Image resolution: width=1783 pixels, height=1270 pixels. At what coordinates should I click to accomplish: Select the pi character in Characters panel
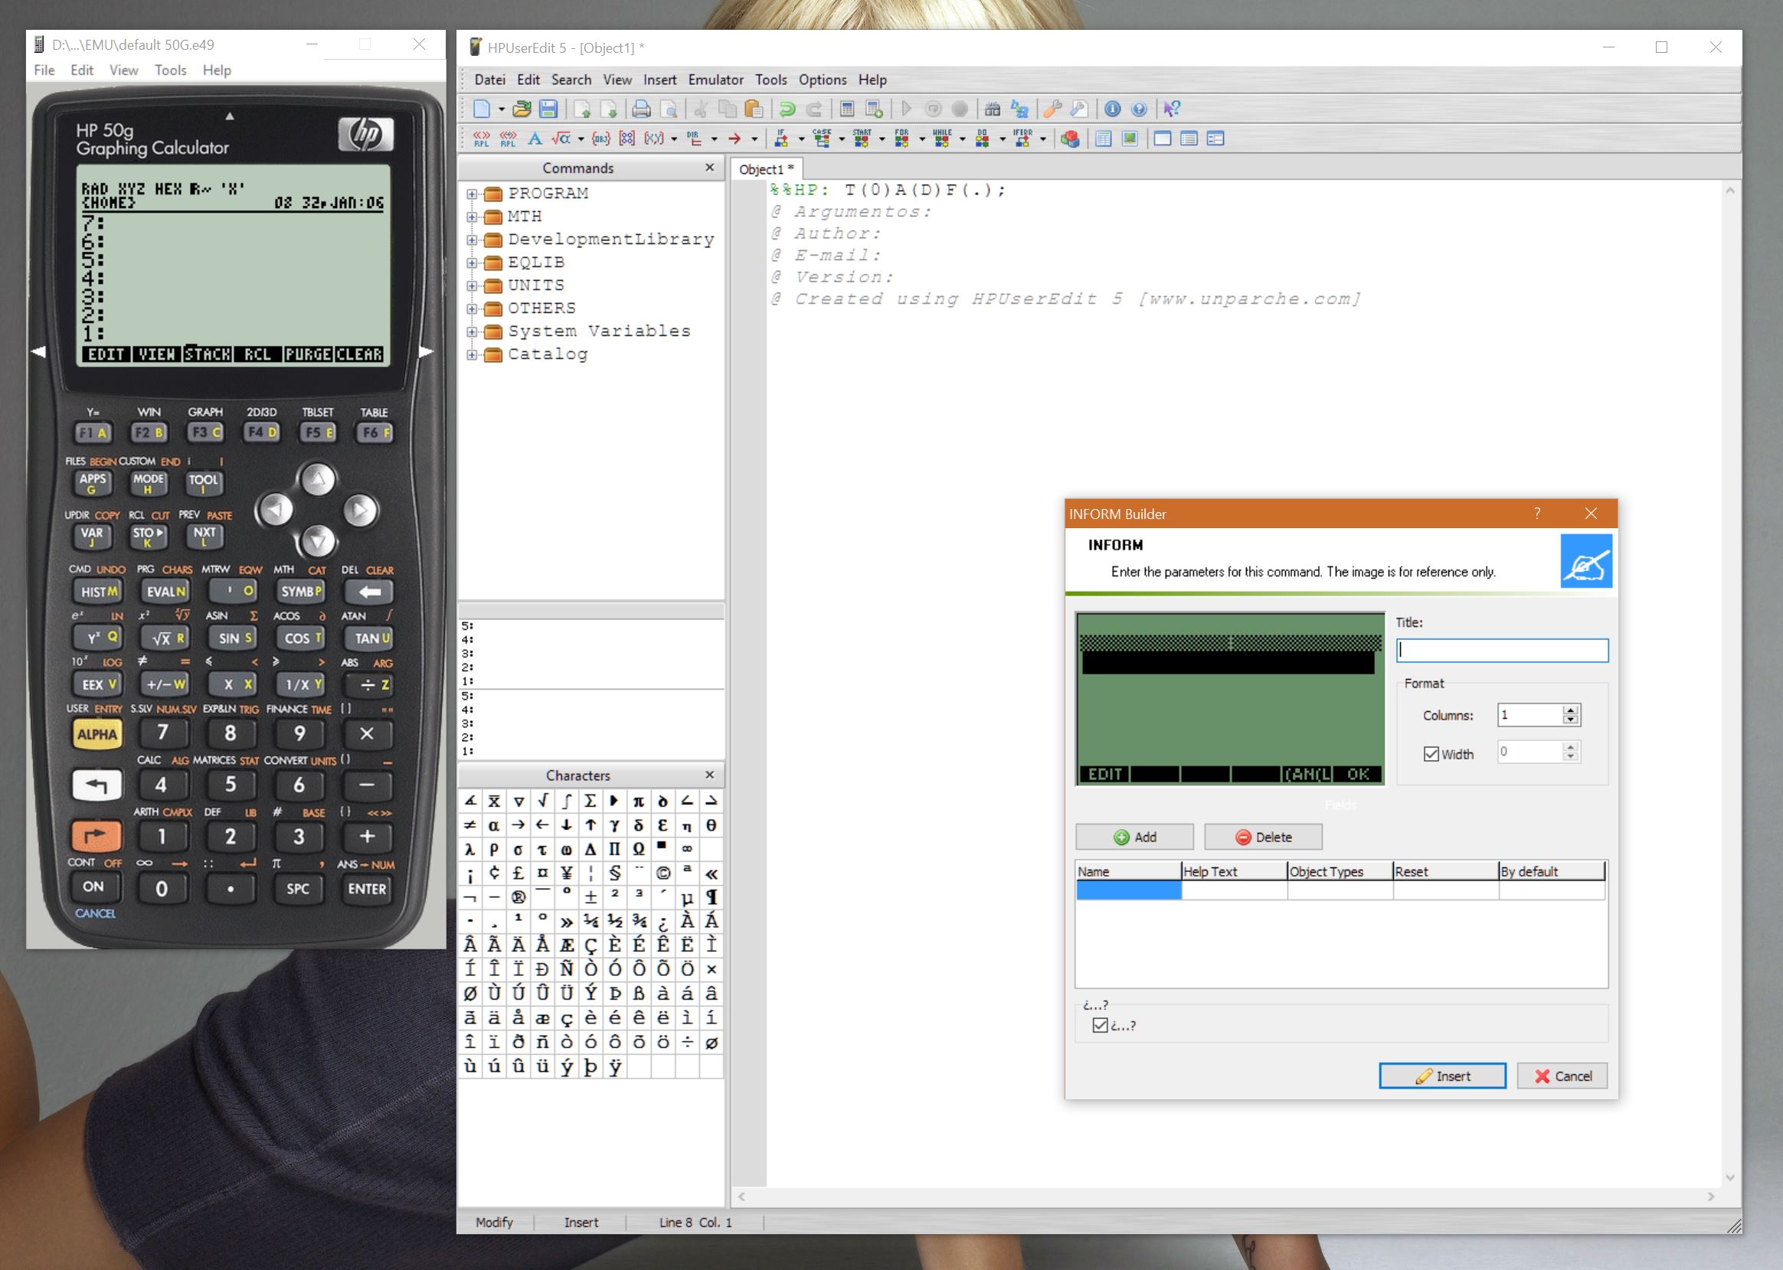click(x=639, y=801)
